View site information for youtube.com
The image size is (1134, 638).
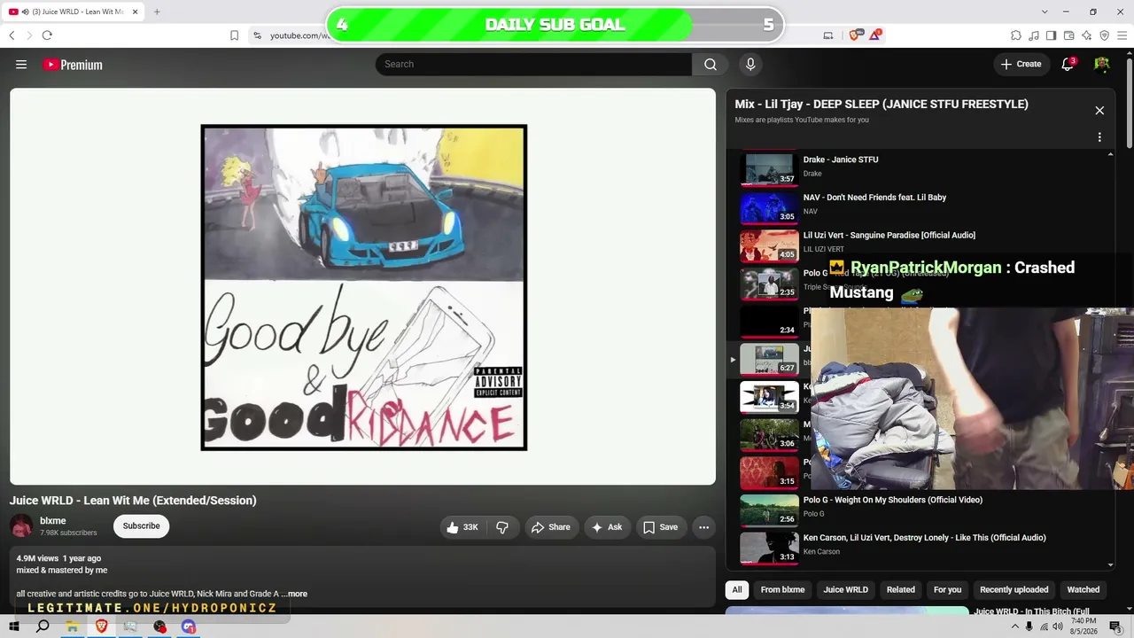[x=257, y=35]
